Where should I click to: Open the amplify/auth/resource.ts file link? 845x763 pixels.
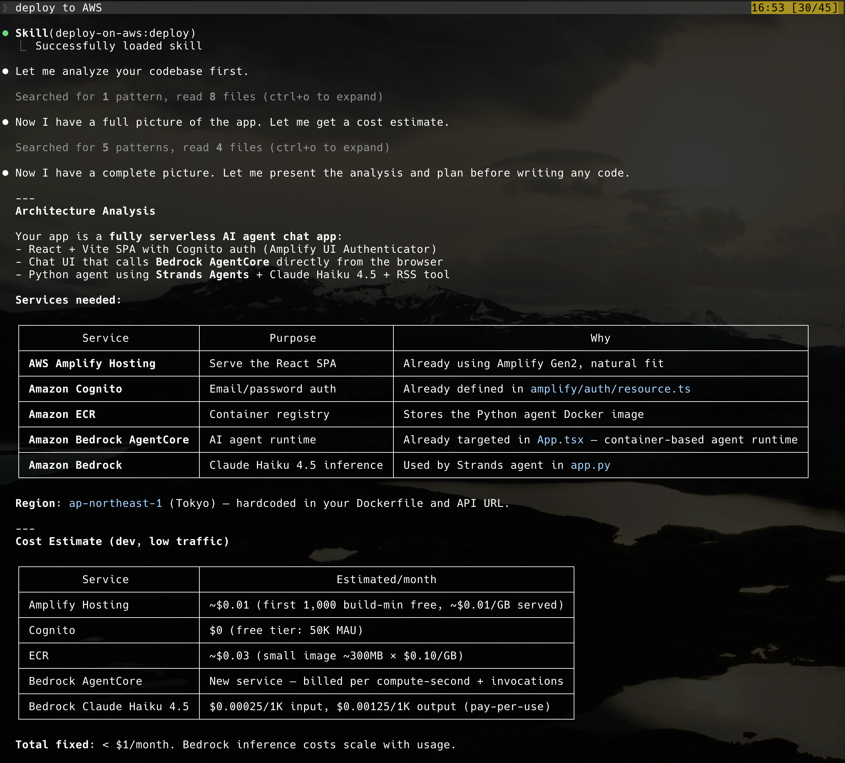coord(610,389)
